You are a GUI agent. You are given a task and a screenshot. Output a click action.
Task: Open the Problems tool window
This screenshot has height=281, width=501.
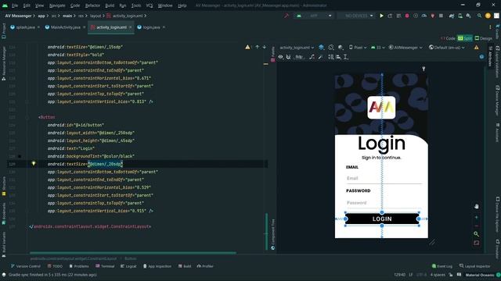79,266
